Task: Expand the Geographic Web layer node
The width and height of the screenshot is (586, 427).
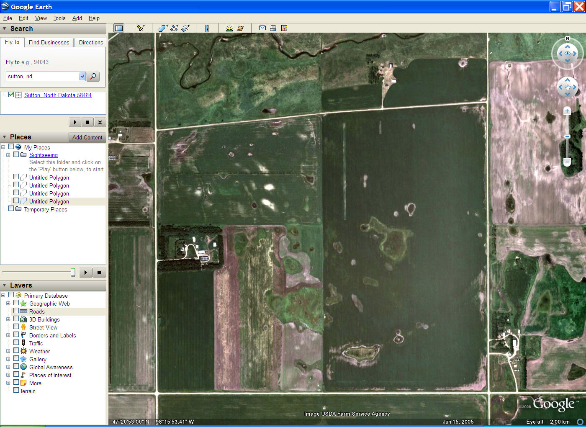Action: (x=8, y=304)
